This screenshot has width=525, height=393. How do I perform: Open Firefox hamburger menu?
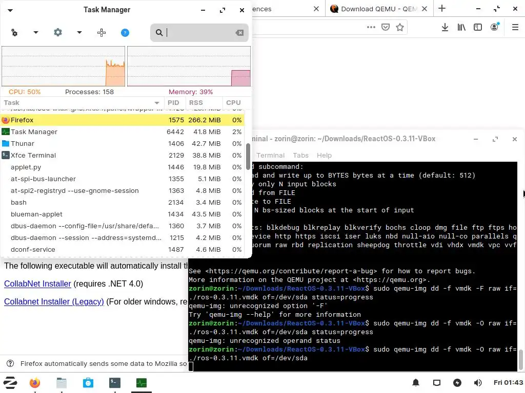coord(515,27)
